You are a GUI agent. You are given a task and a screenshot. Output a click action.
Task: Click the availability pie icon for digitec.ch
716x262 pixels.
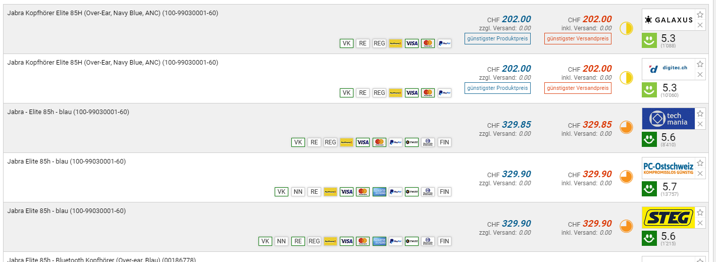[x=626, y=78]
